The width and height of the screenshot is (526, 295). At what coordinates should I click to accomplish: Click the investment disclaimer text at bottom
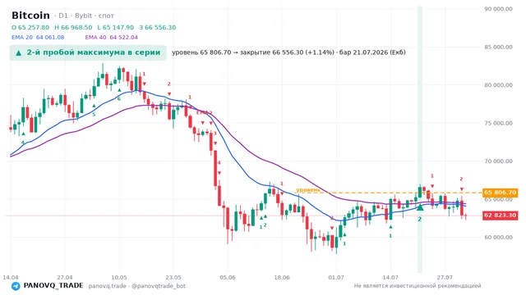[418, 286]
